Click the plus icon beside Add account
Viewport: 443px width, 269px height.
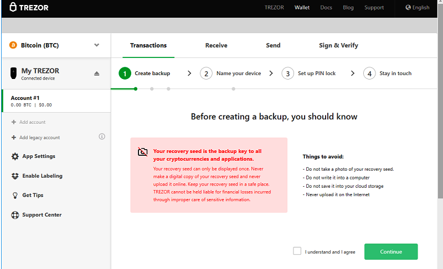(13, 122)
